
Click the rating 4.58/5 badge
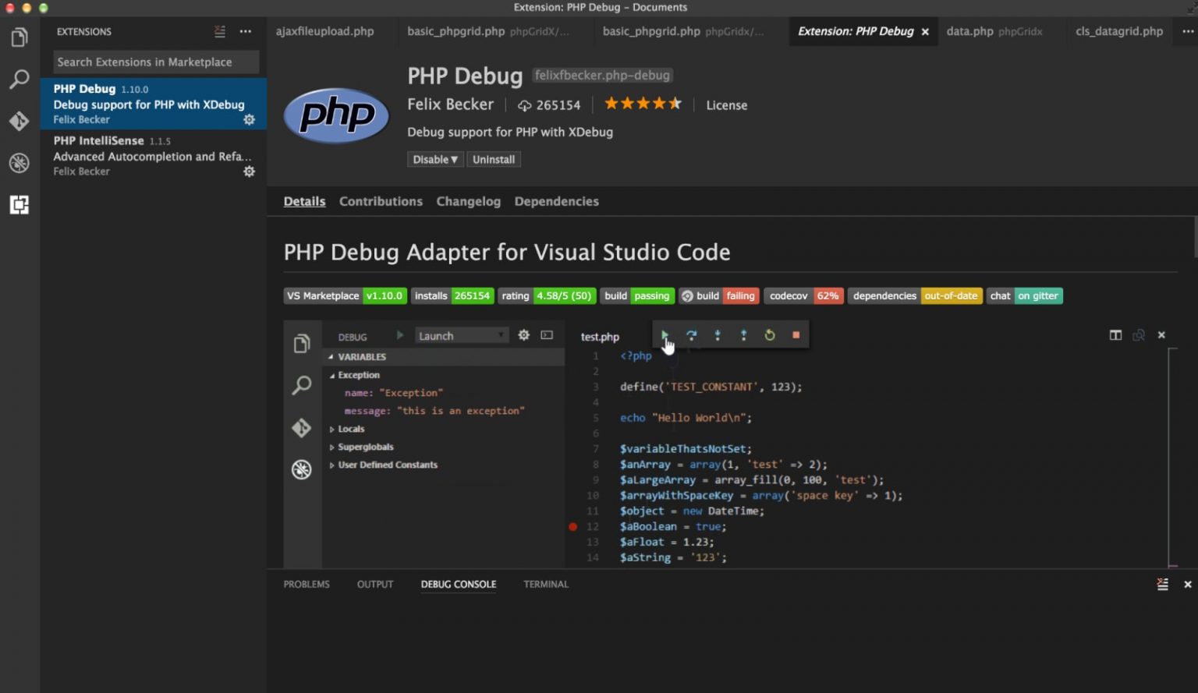point(547,296)
